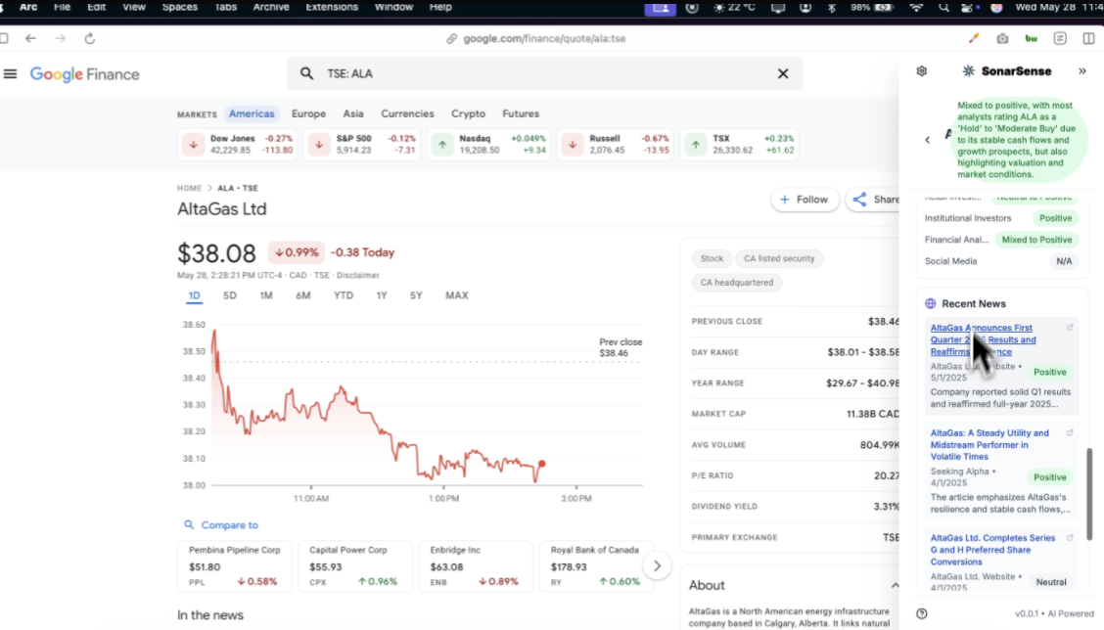This screenshot has width=1104, height=630.
Task: Reload the page with refresh icon
Action: [x=89, y=39]
